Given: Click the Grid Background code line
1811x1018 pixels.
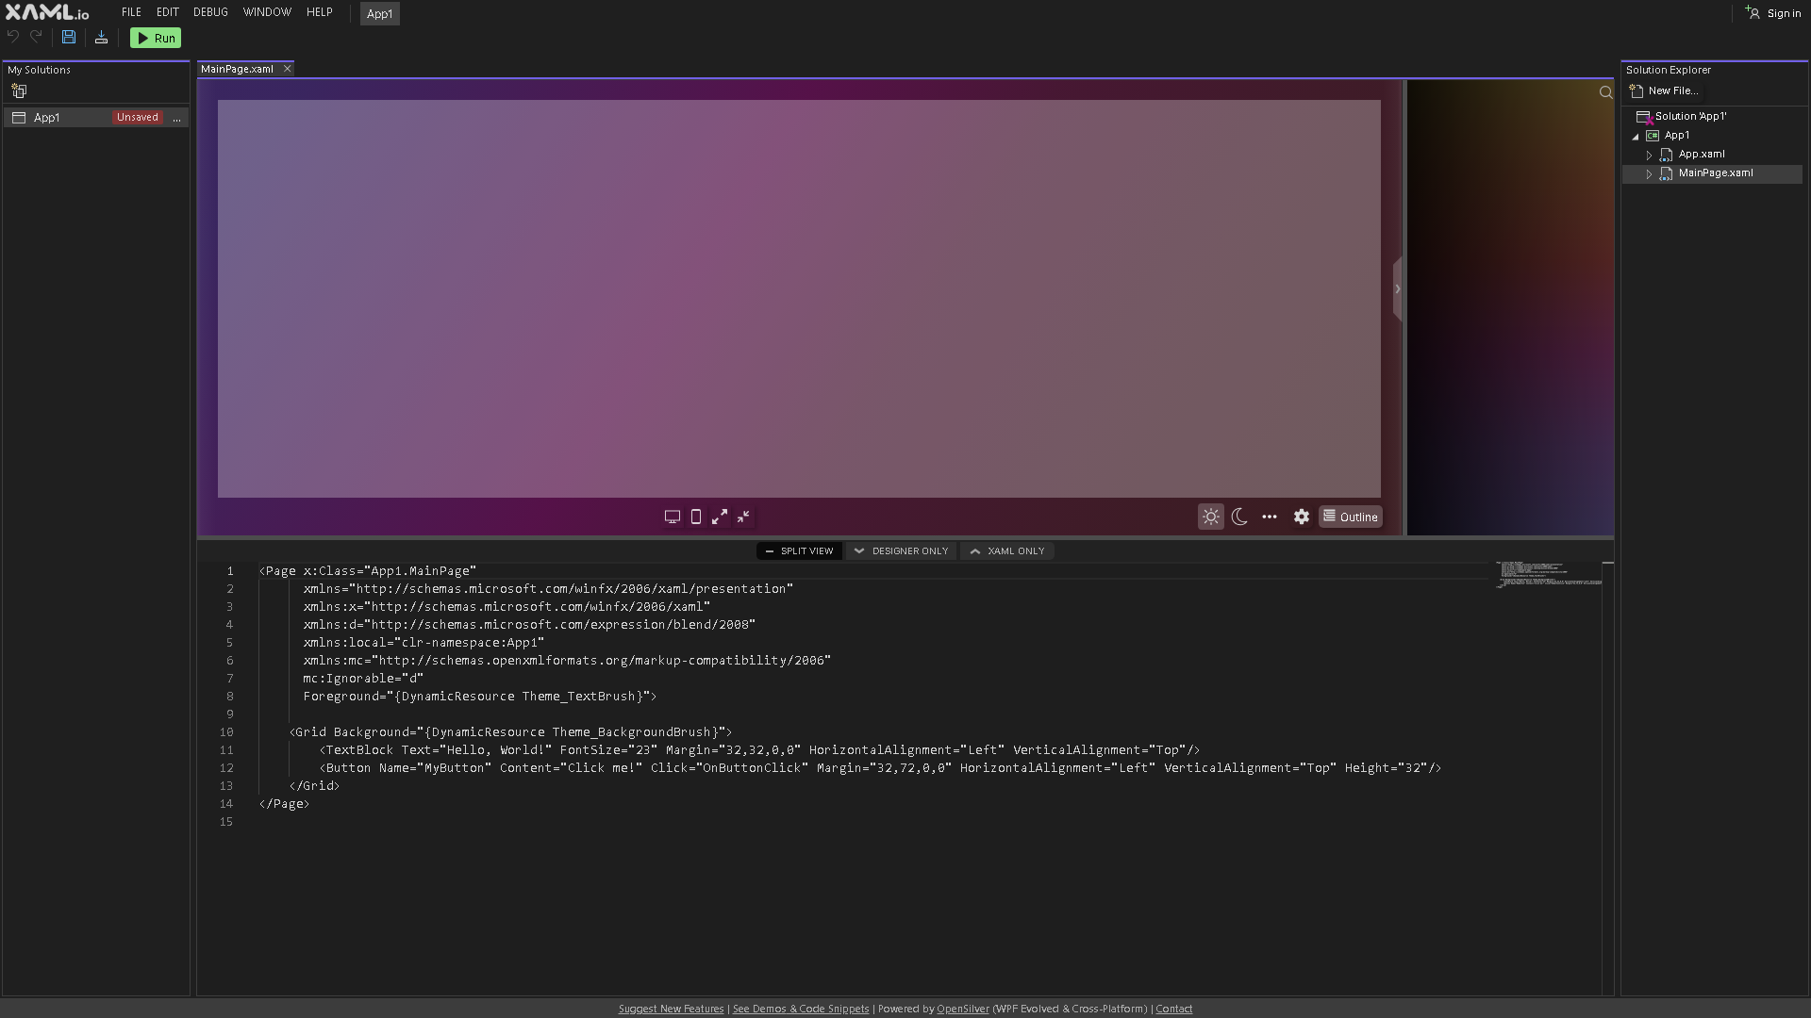Looking at the screenshot, I should point(510,732).
